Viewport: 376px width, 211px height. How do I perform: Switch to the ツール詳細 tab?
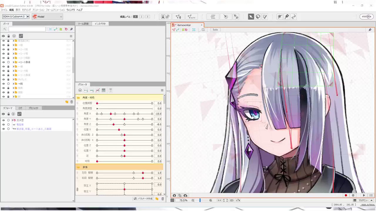tap(83, 24)
